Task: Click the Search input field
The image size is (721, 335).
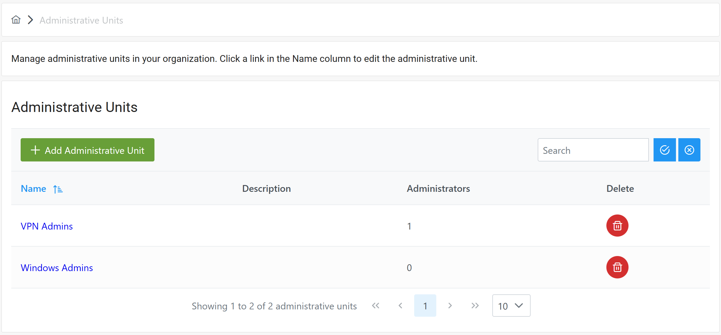Action: (x=593, y=150)
